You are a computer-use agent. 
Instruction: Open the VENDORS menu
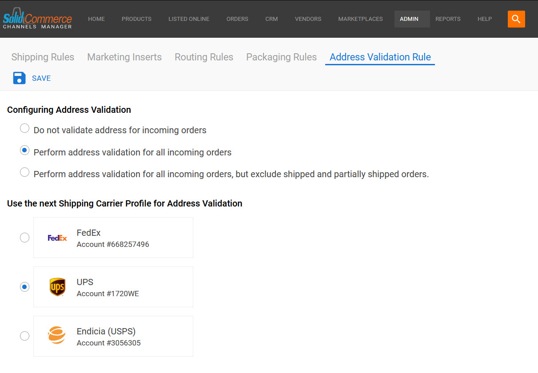point(308,19)
